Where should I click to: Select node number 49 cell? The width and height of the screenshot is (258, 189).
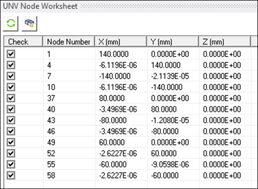[69, 142]
